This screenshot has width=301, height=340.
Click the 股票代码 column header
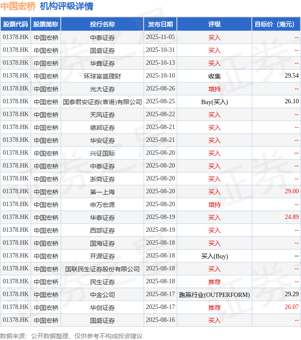(16, 24)
